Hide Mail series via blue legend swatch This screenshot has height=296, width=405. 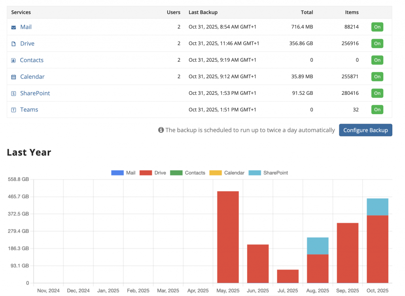pyautogui.click(x=117, y=173)
